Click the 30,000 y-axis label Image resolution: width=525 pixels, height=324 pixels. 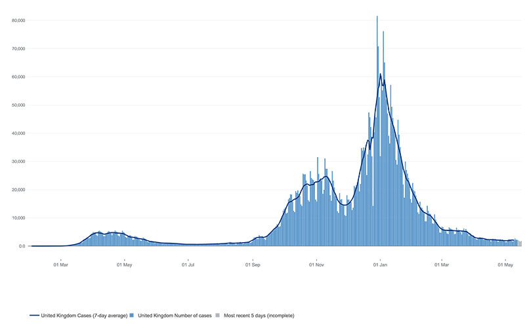tap(18, 162)
